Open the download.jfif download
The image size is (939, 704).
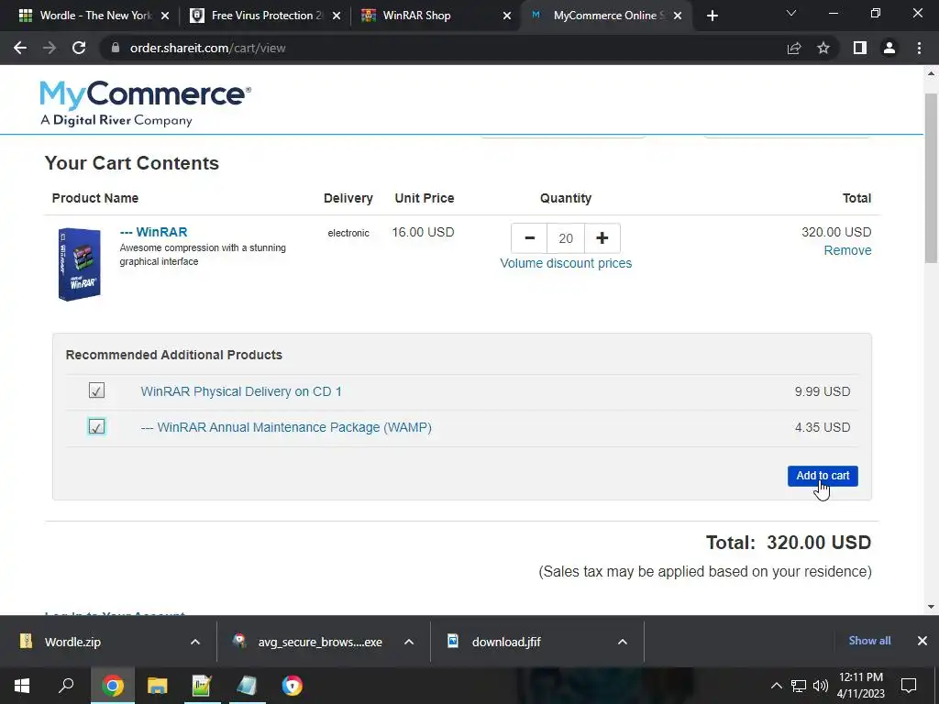point(505,642)
